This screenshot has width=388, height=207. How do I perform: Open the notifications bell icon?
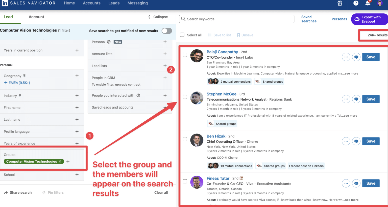tap(368, 3)
